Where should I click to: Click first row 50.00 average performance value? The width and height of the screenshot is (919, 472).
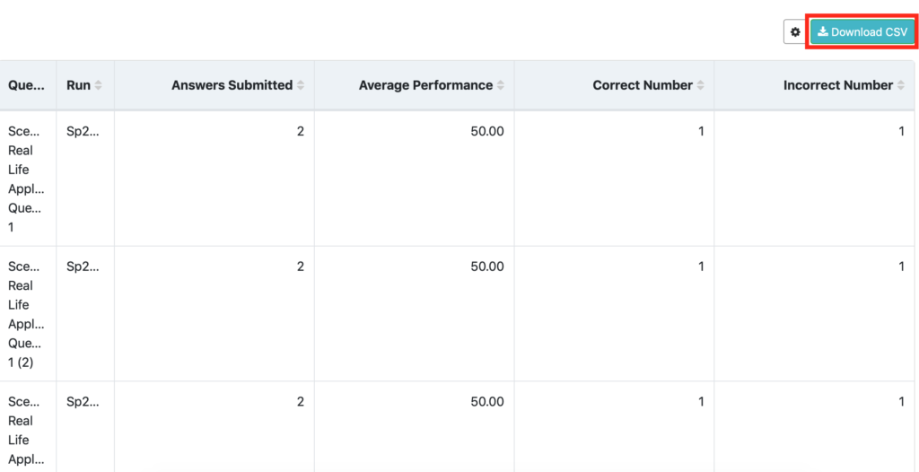click(487, 131)
